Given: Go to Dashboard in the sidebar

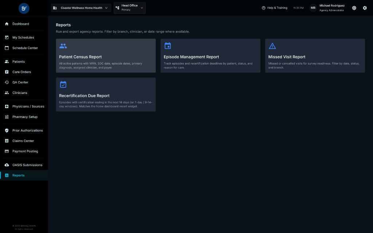Looking at the screenshot, I should pos(24,24).
